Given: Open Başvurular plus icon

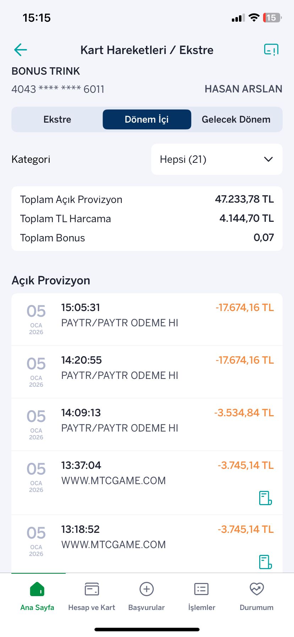Looking at the screenshot, I should pos(147,589).
